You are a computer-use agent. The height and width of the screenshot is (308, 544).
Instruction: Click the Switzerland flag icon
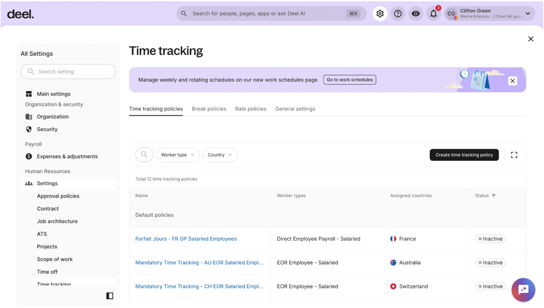[x=393, y=286]
